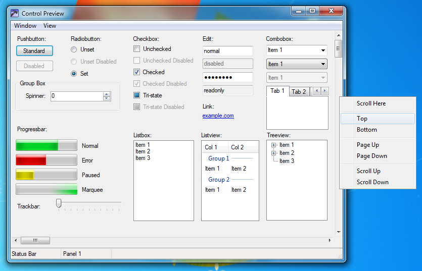Screen dimensions: 422x271
Task: Click the disabled greyed-out Item 1 combobox
Action: (x=297, y=78)
